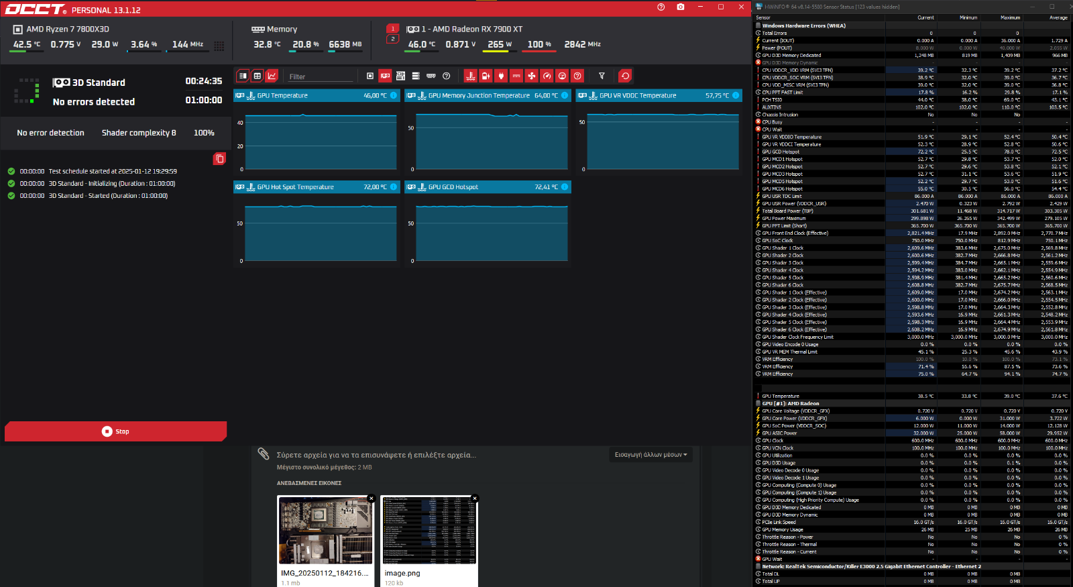
Task: Toggle miscellaneous hardware filter question icon
Action: [x=447, y=76]
